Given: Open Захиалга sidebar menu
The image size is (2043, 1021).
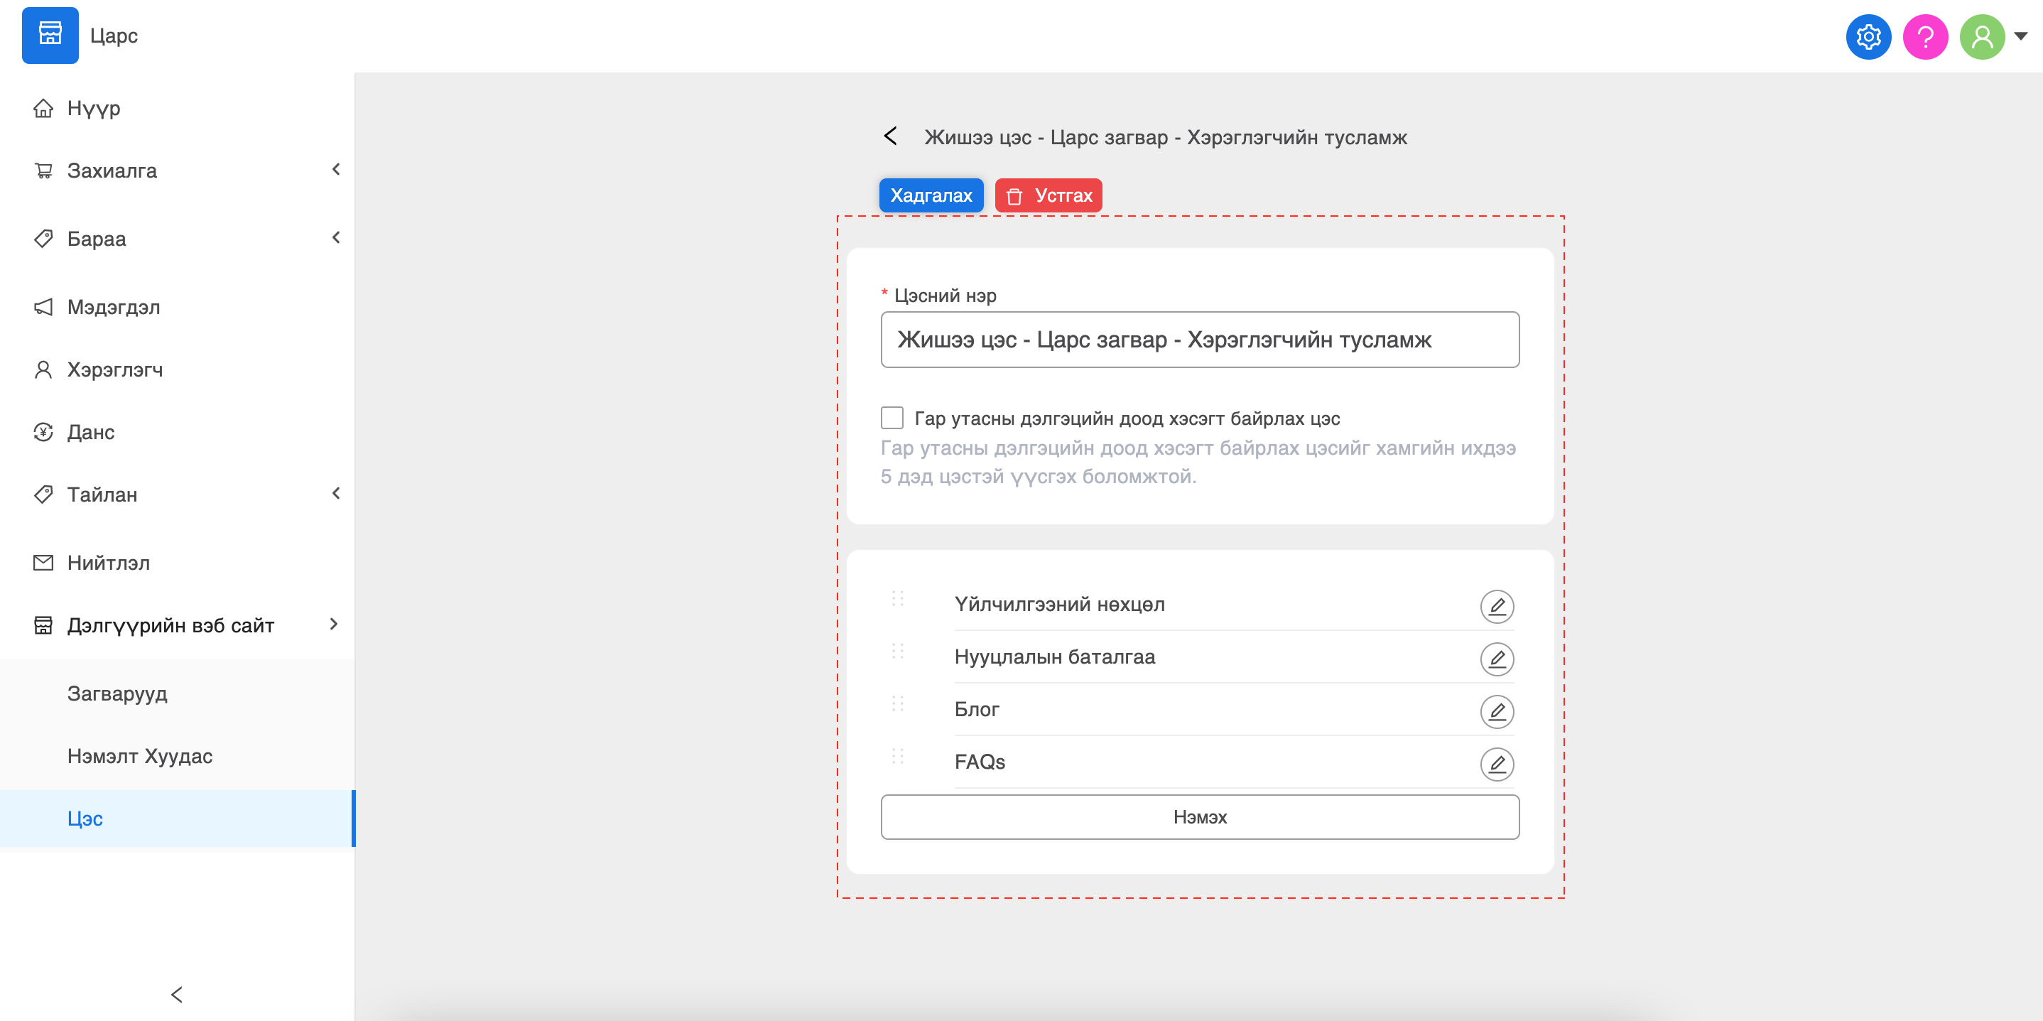Looking at the screenshot, I should click(x=177, y=171).
